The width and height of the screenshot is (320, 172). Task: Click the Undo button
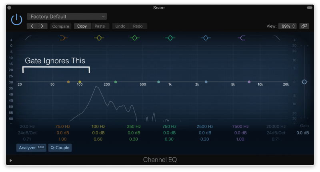point(120,26)
